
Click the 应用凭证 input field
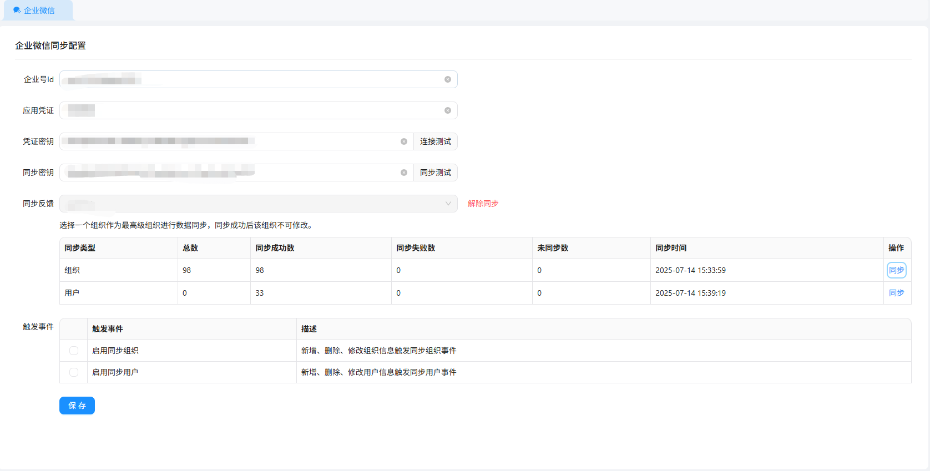(259, 110)
